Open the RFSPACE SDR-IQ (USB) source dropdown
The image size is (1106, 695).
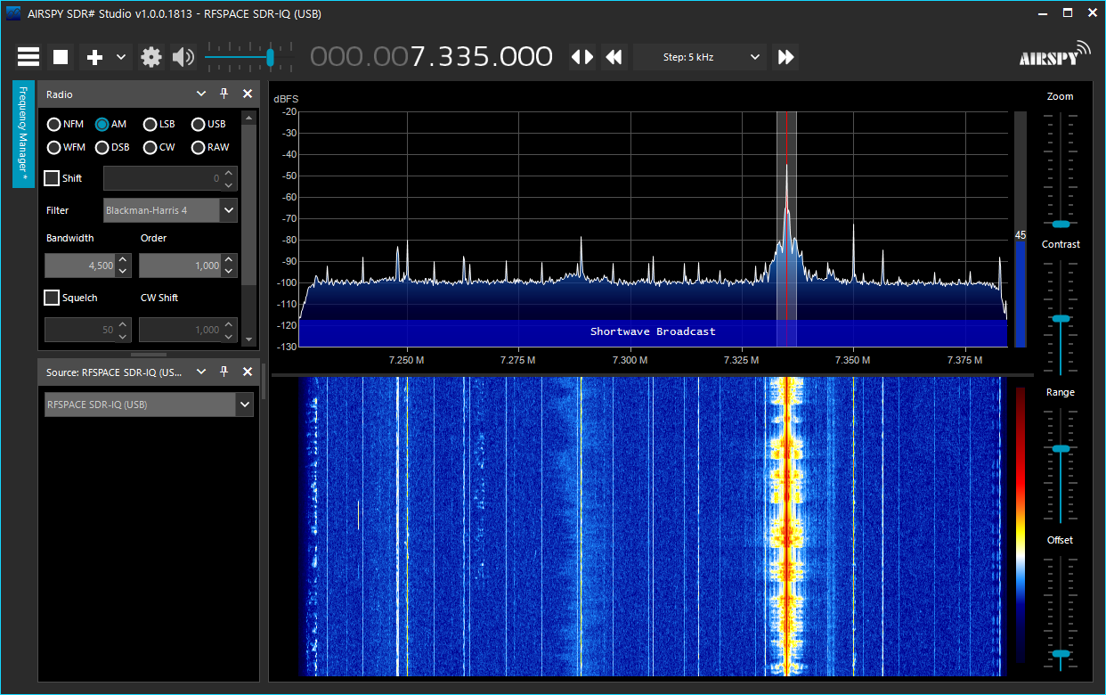pos(149,405)
